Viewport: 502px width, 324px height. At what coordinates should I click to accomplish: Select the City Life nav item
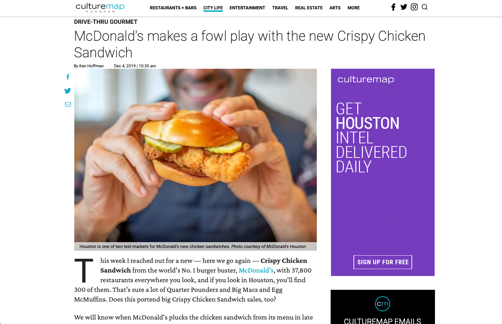click(213, 8)
